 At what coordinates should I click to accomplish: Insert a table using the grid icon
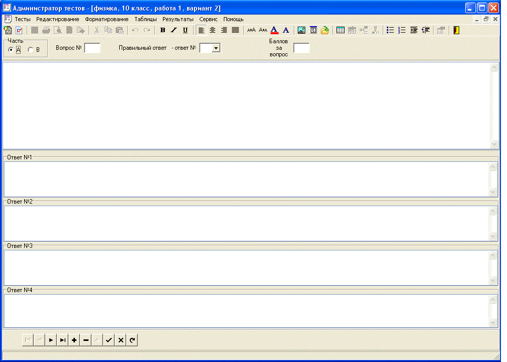(341, 30)
